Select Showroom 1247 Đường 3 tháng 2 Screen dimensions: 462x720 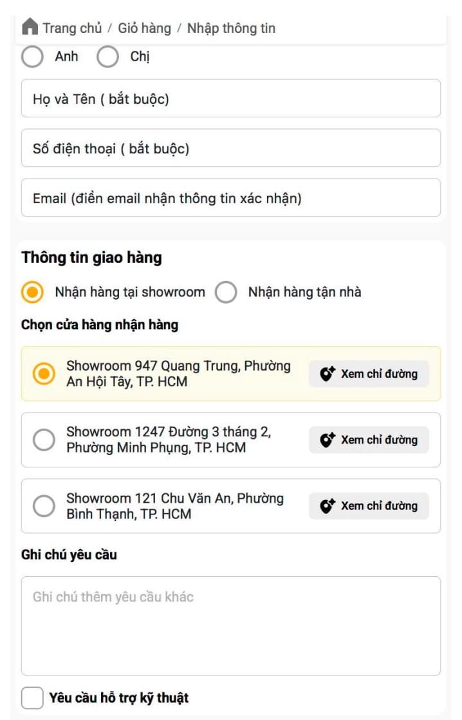click(44, 440)
